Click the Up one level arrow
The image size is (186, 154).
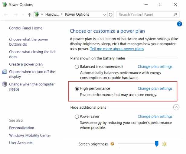29,14
